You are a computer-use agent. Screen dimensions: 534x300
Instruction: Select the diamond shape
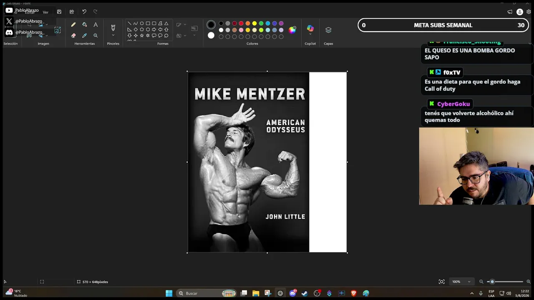coord(136,30)
